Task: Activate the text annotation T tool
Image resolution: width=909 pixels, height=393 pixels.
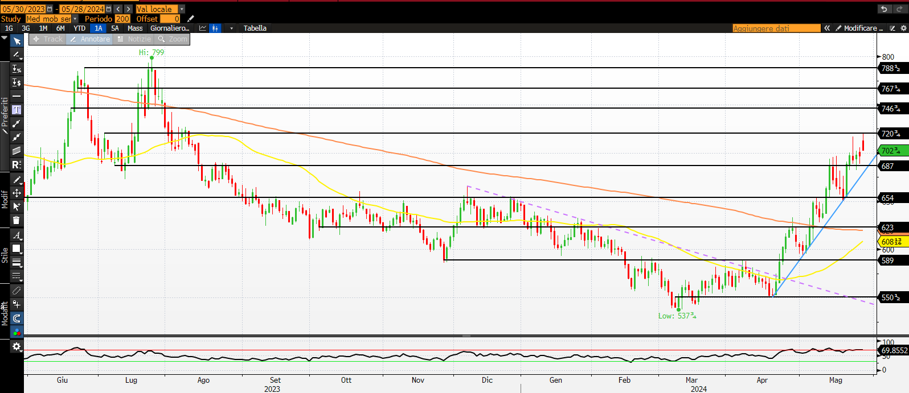Action: pyautogui.click(x=17, y=110)
